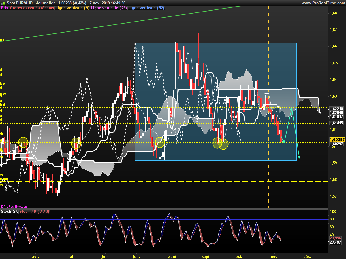Click the sept. month label on time axis
Viewport: 346px width, 259px height.
pyautogui.click(x=206, y=256)
